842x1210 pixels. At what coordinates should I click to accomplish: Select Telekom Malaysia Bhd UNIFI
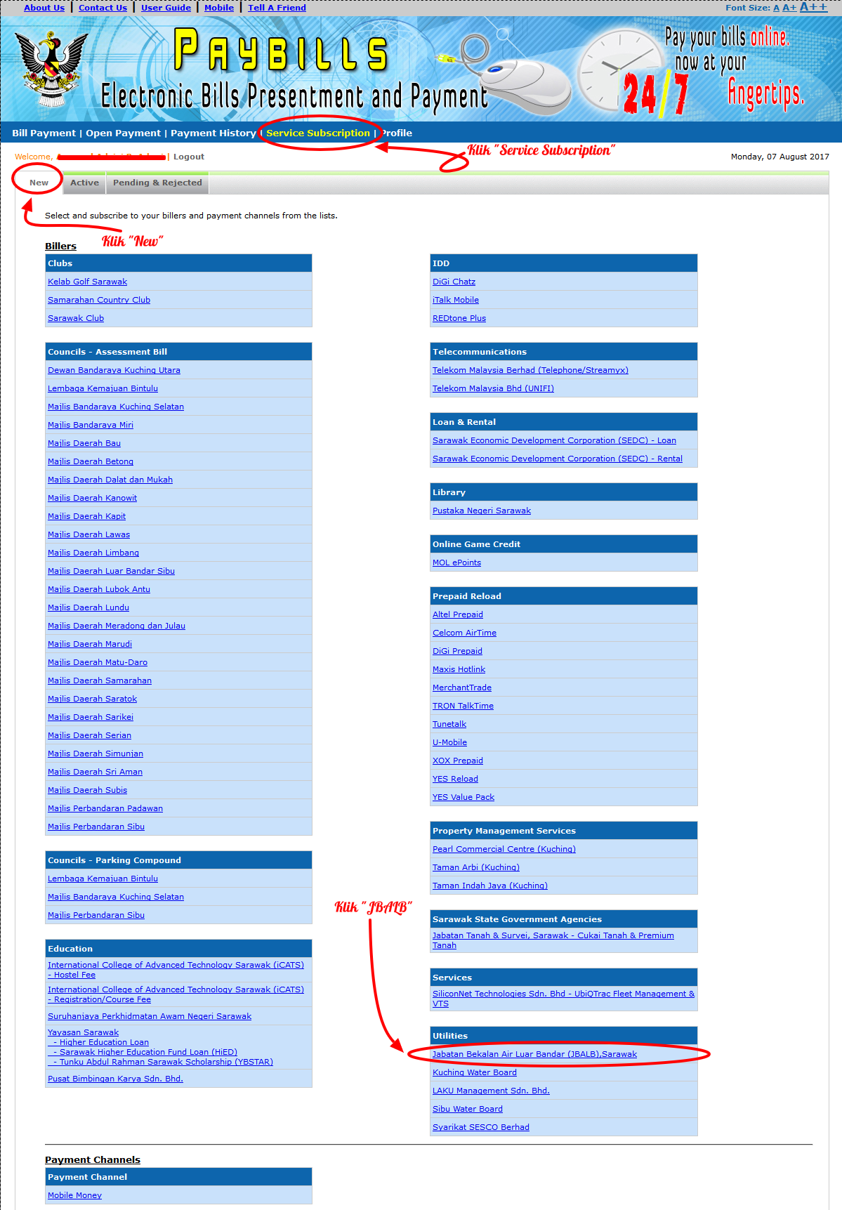(x=493, y=388)
